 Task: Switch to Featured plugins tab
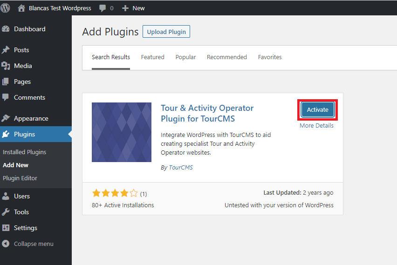coord(153,57)
